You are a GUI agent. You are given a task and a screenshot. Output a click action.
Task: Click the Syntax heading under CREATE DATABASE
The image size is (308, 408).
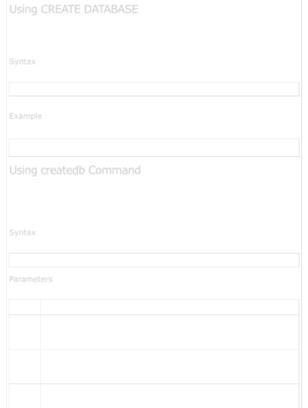tap(22, 62)
